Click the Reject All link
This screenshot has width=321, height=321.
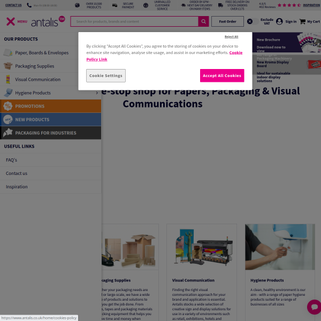point(231,36)
